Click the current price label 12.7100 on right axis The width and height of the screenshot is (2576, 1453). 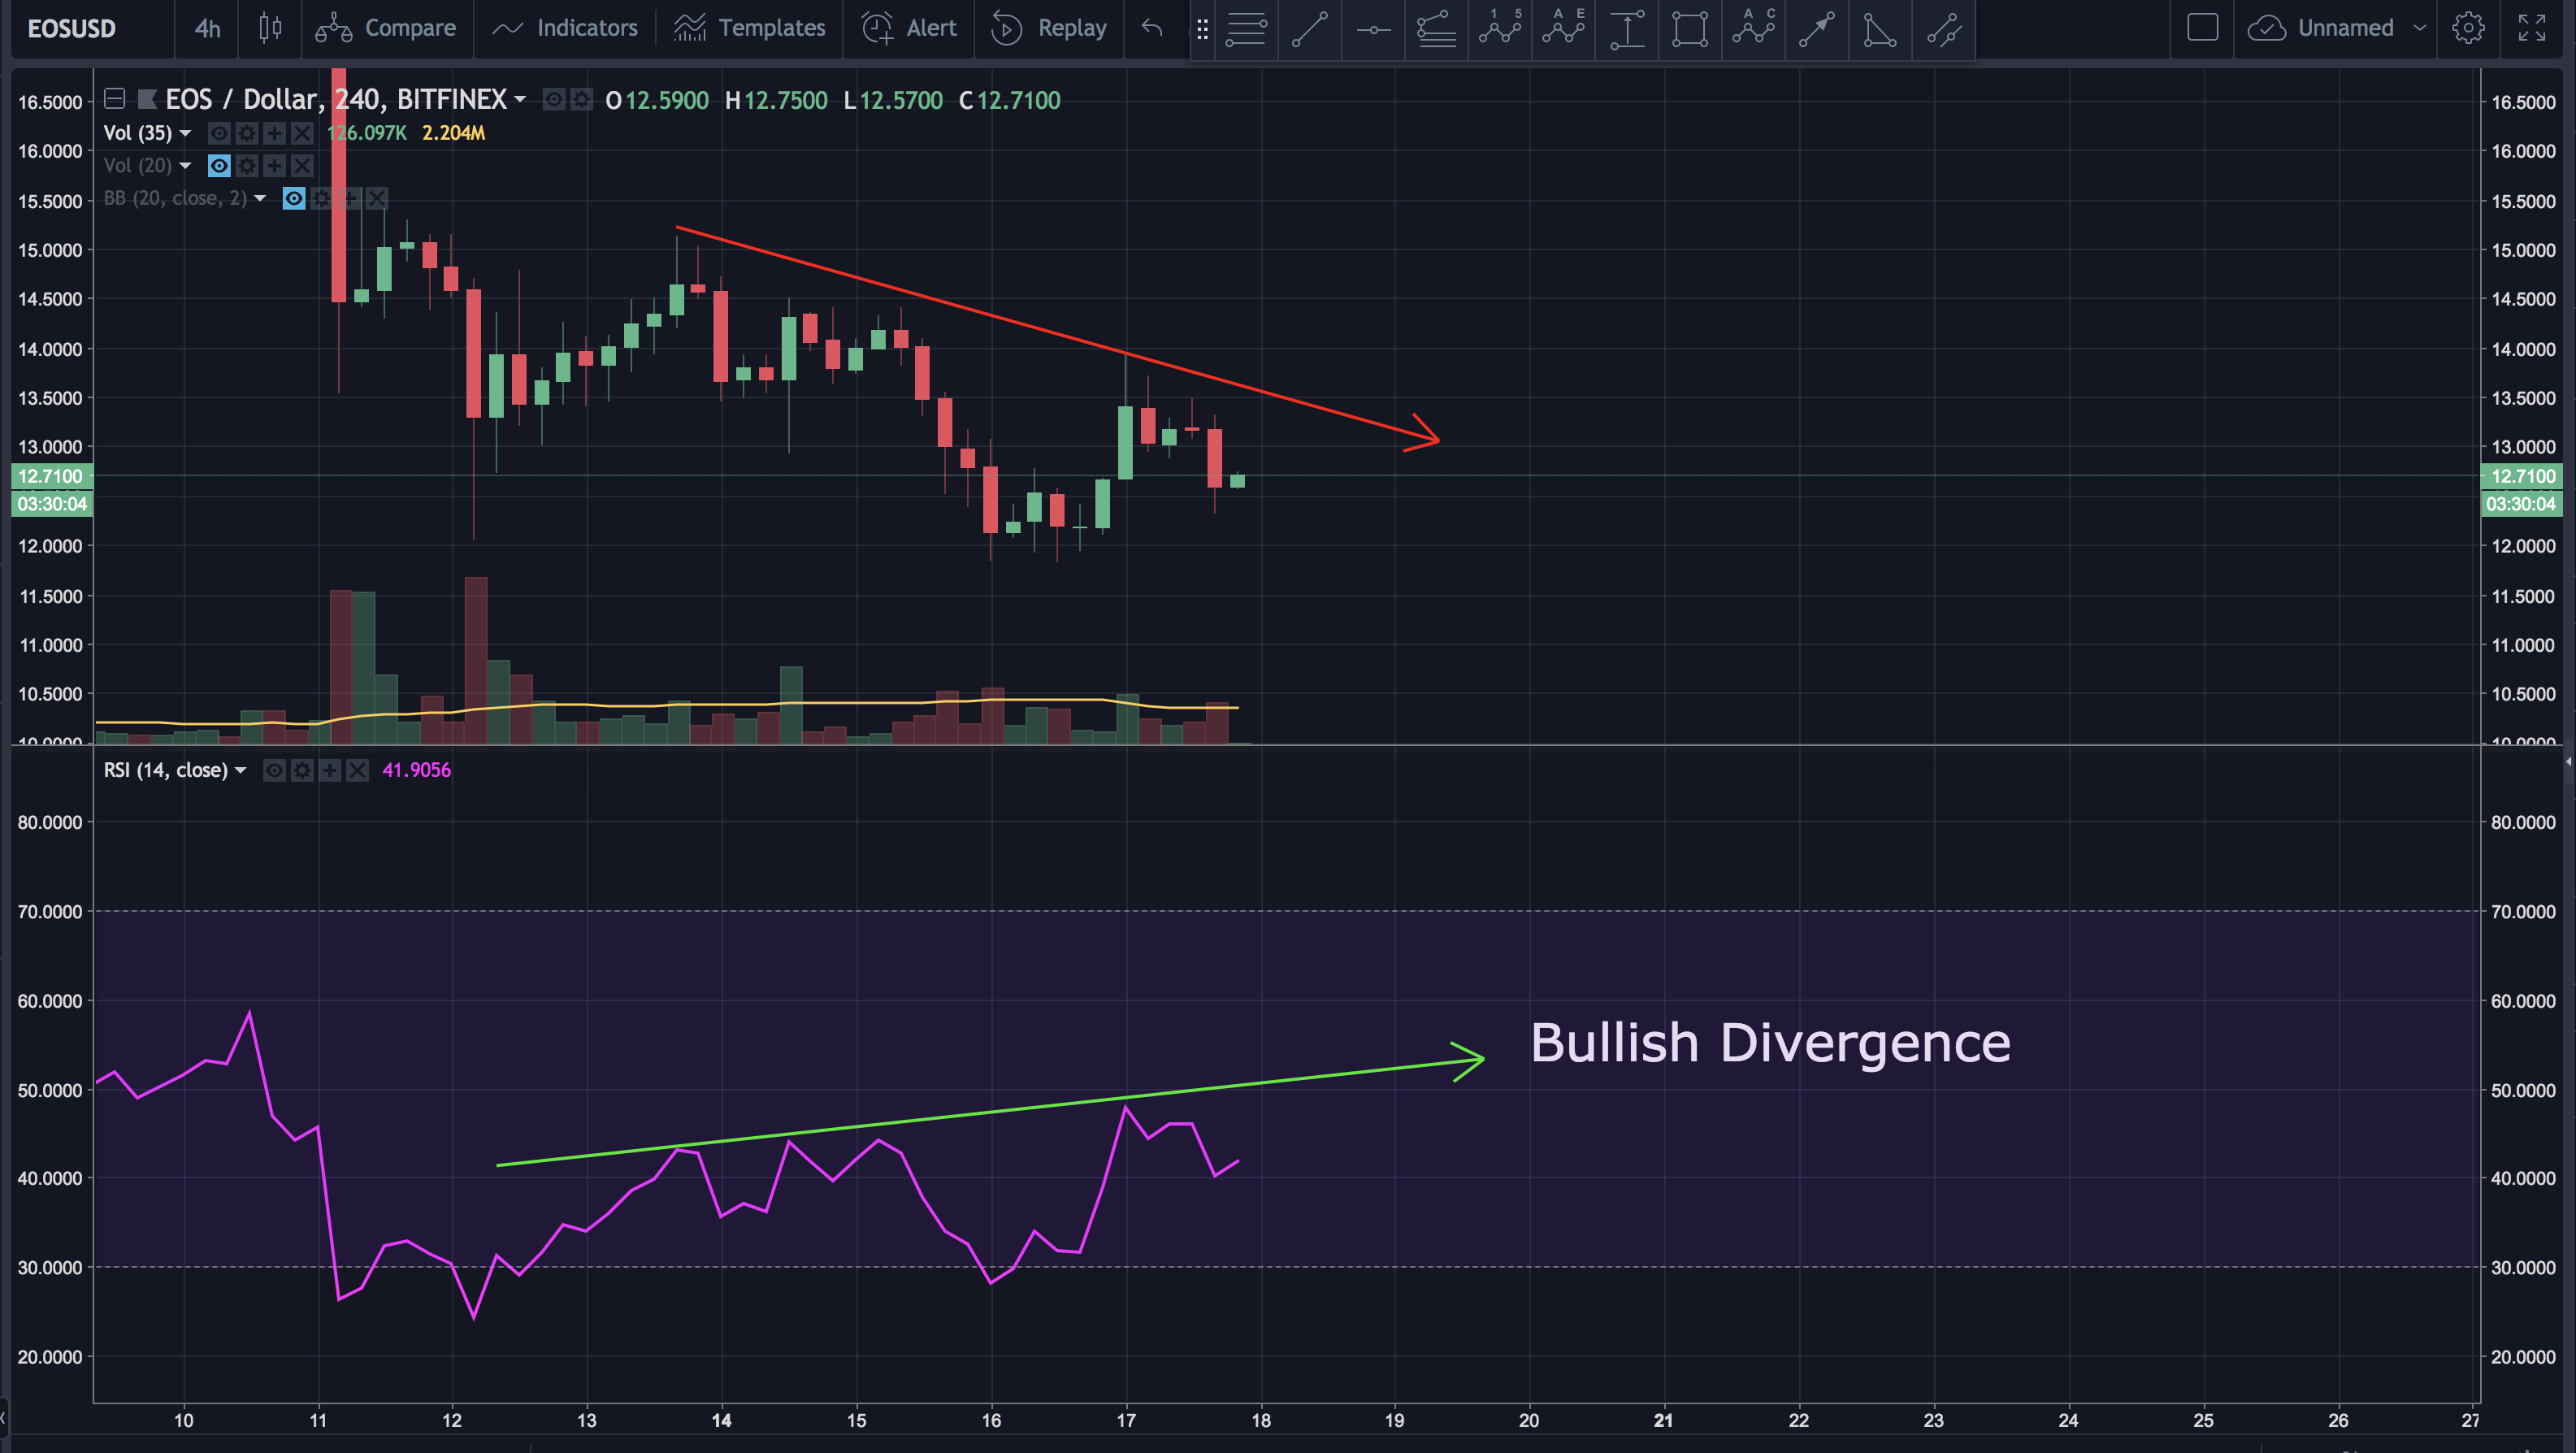pyautogui.click(x=2522, y=476)
